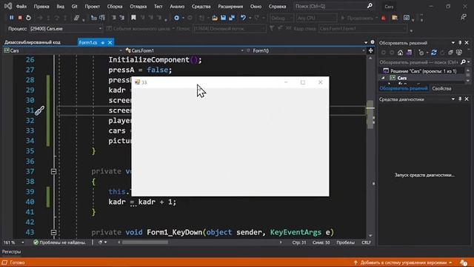474x267 pixels.
Task: Close the Diagnostics Tools panel
Action: click(467, 99)
